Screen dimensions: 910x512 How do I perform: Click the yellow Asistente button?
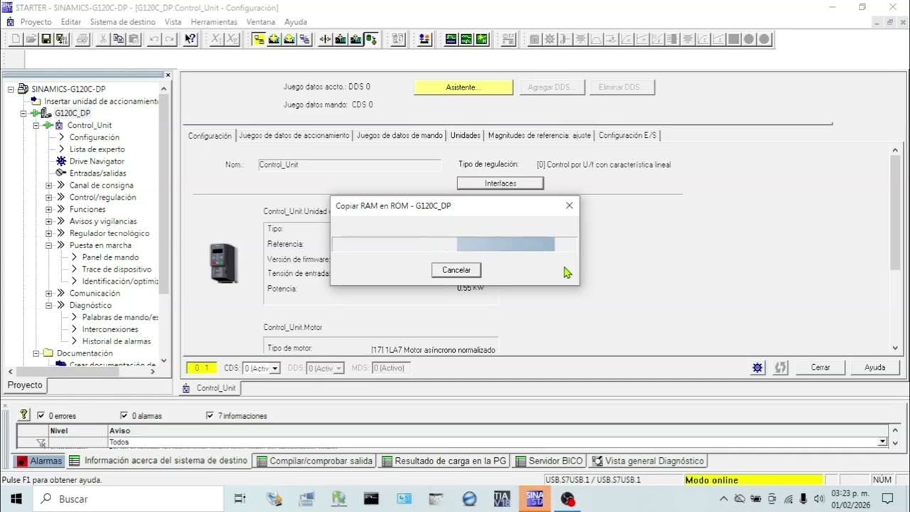[464, 87]
